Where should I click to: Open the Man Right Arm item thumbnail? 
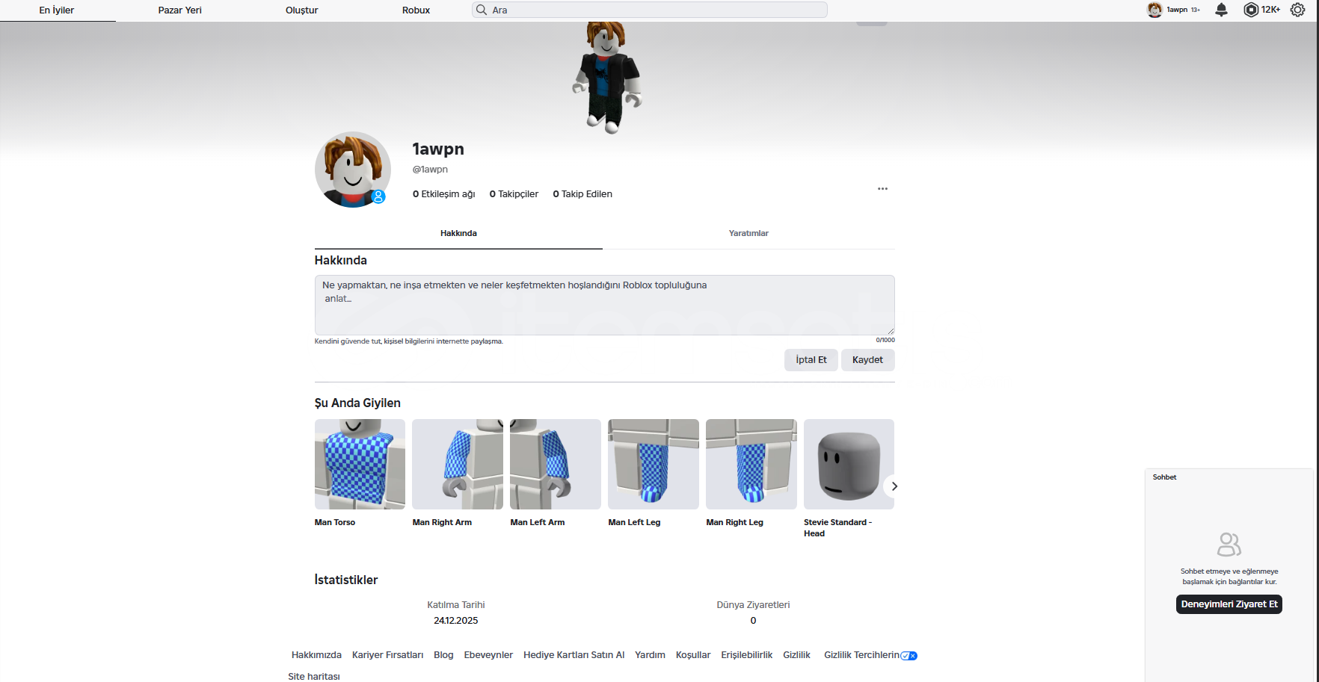tap(458, 464)
